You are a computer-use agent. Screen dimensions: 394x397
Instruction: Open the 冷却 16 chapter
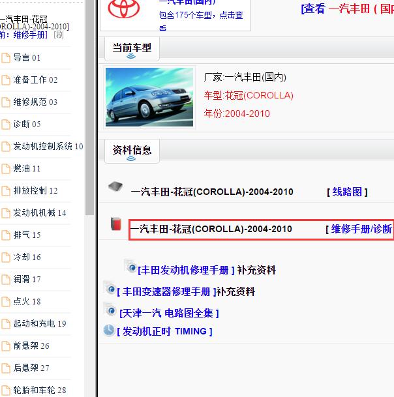(27, 257)
